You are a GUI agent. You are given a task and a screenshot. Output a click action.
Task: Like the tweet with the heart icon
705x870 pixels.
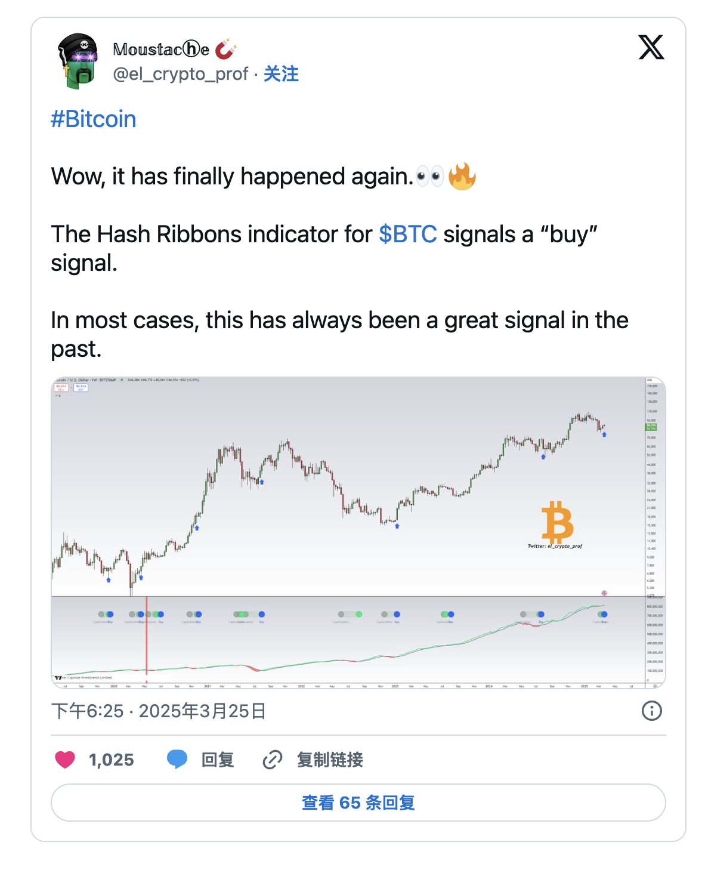(65, 760)
